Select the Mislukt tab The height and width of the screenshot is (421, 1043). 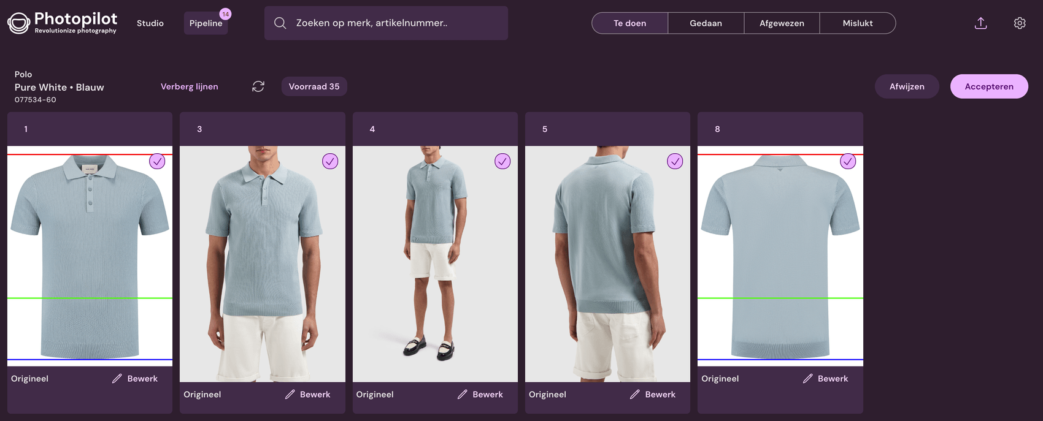point(857,23)
